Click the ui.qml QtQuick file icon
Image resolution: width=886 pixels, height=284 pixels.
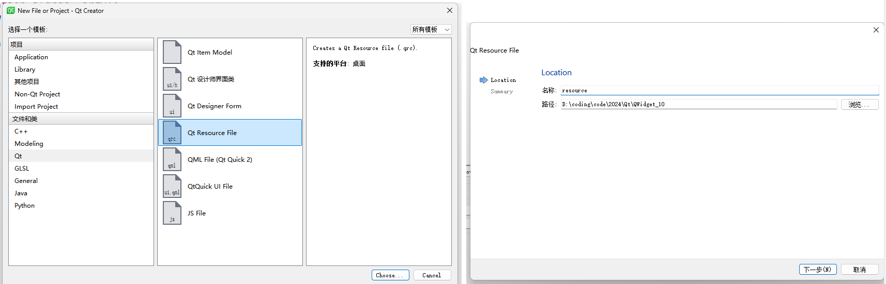[172, 186]
